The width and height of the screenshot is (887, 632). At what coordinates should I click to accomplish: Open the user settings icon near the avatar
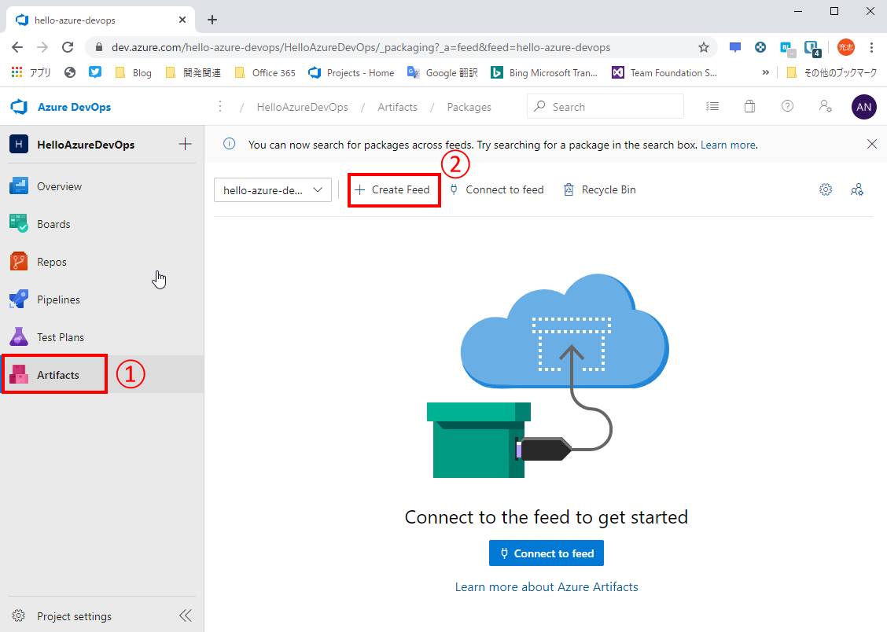[825, 105]
